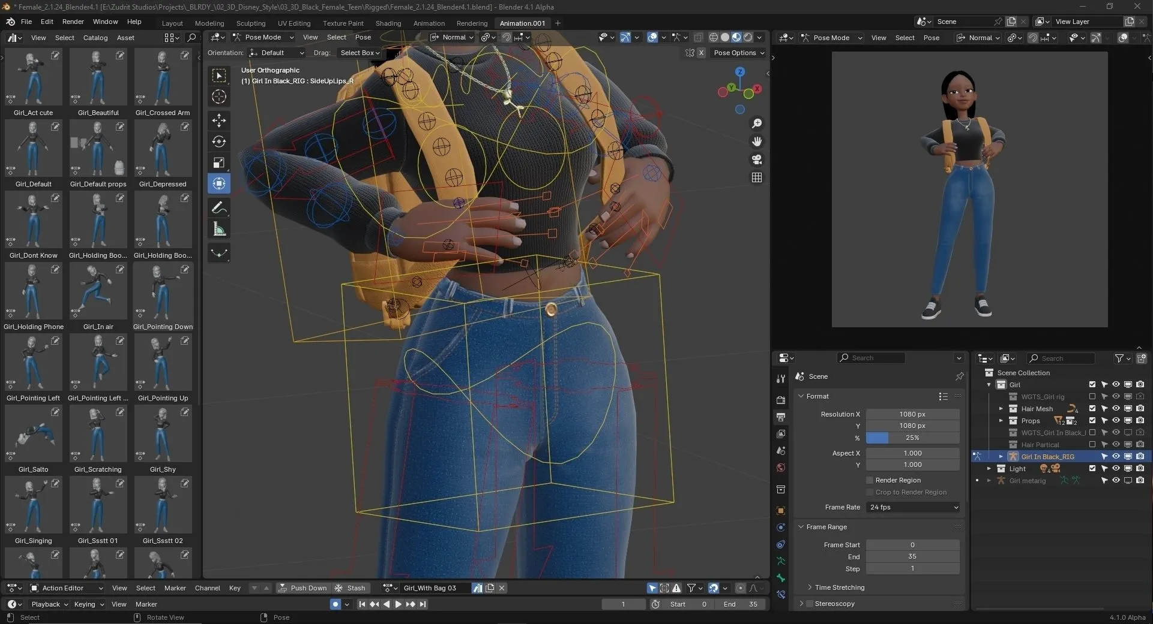Image resolution: width=1153 pixels, height=624 pixels.
Task: Toggle camera view using the viewport camera icon
Action: pos(756,159)
